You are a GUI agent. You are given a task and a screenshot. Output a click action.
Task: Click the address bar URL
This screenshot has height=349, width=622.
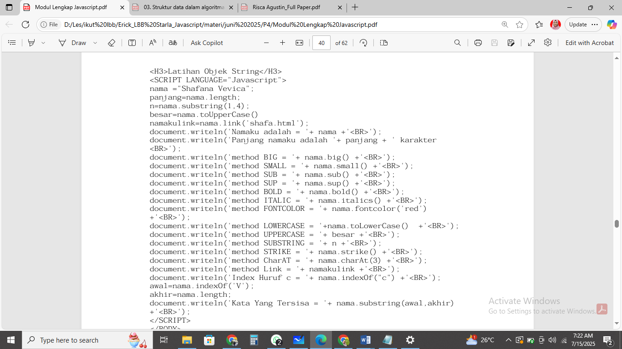[220, 25]
